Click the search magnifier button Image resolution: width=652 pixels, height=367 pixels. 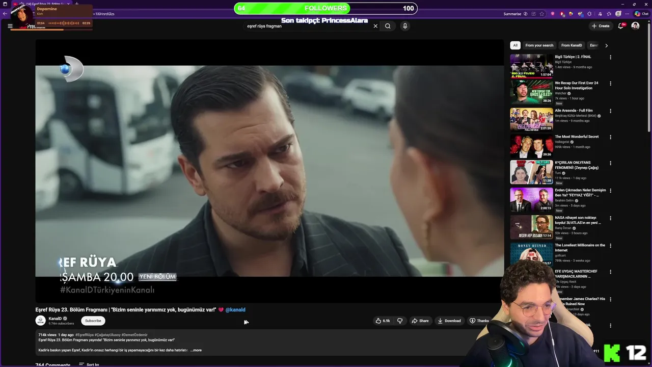click(x=388, y=26)
